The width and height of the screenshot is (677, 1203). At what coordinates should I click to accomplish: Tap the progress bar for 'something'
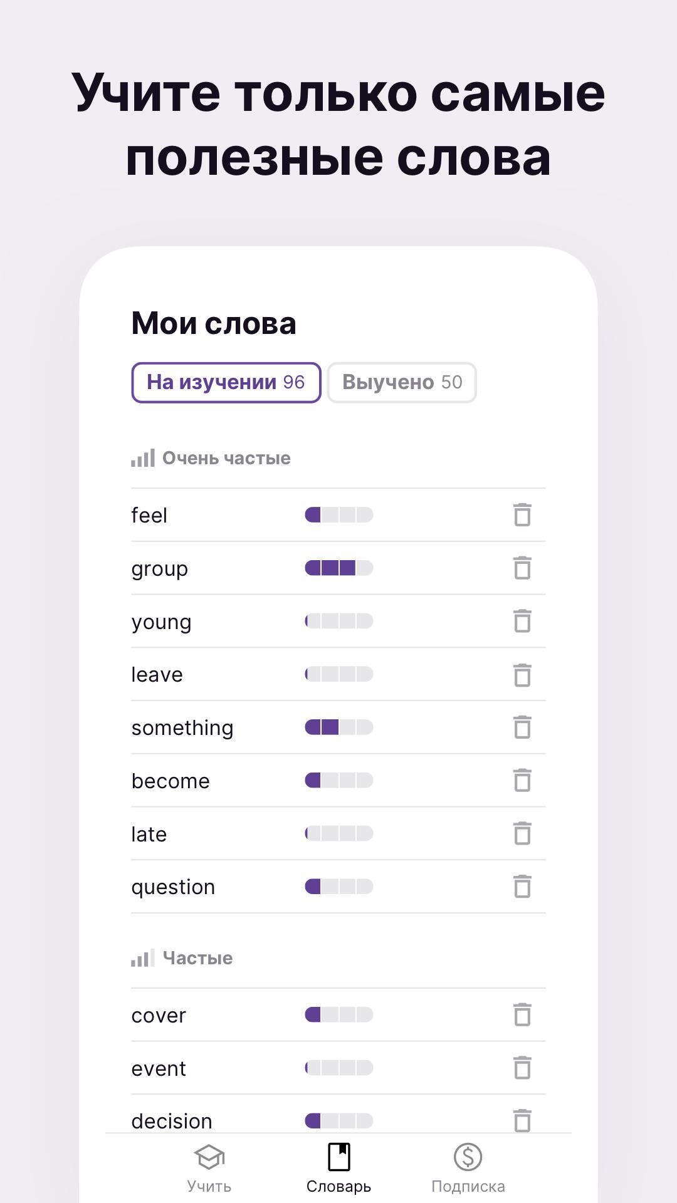[x=339, y=727]
